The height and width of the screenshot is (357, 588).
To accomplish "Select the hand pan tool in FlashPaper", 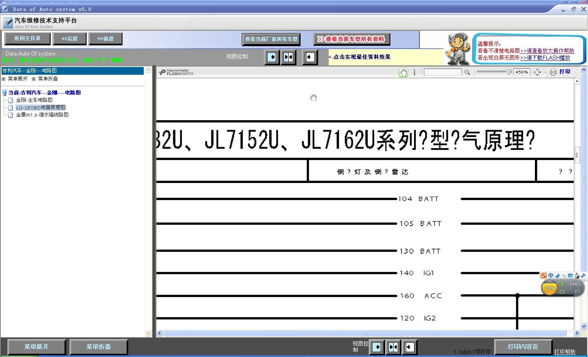I will (403, 72).
